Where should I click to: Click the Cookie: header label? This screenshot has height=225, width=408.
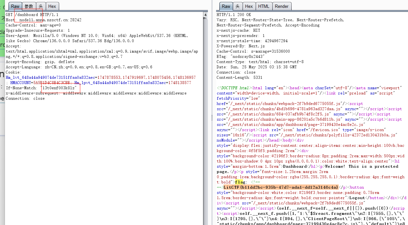(13, 72)
